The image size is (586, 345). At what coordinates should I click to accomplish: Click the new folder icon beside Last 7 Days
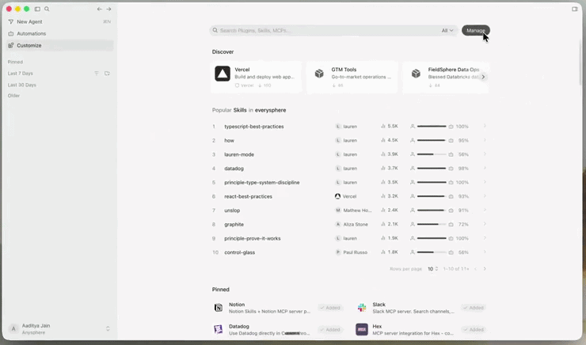pos(107,74)
